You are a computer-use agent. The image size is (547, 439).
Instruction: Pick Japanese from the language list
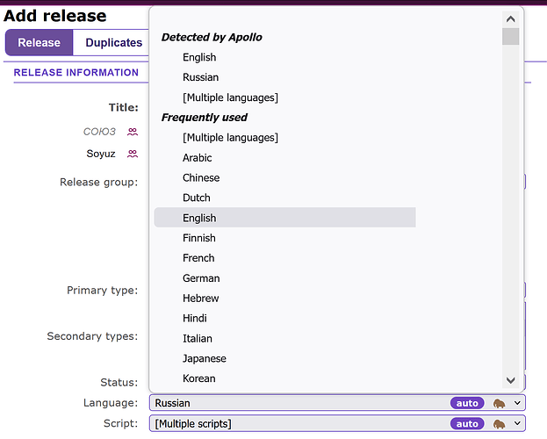coord(205,358)
